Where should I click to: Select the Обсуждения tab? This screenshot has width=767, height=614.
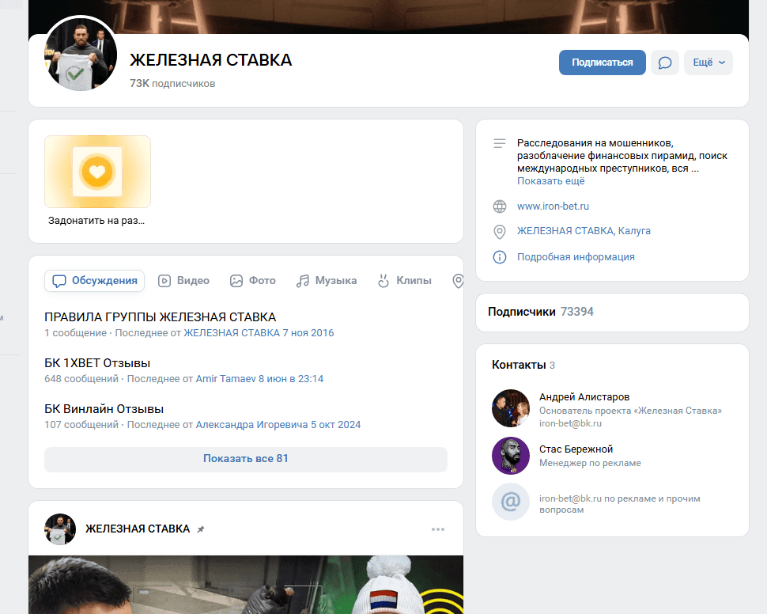[x=94, y=281]
